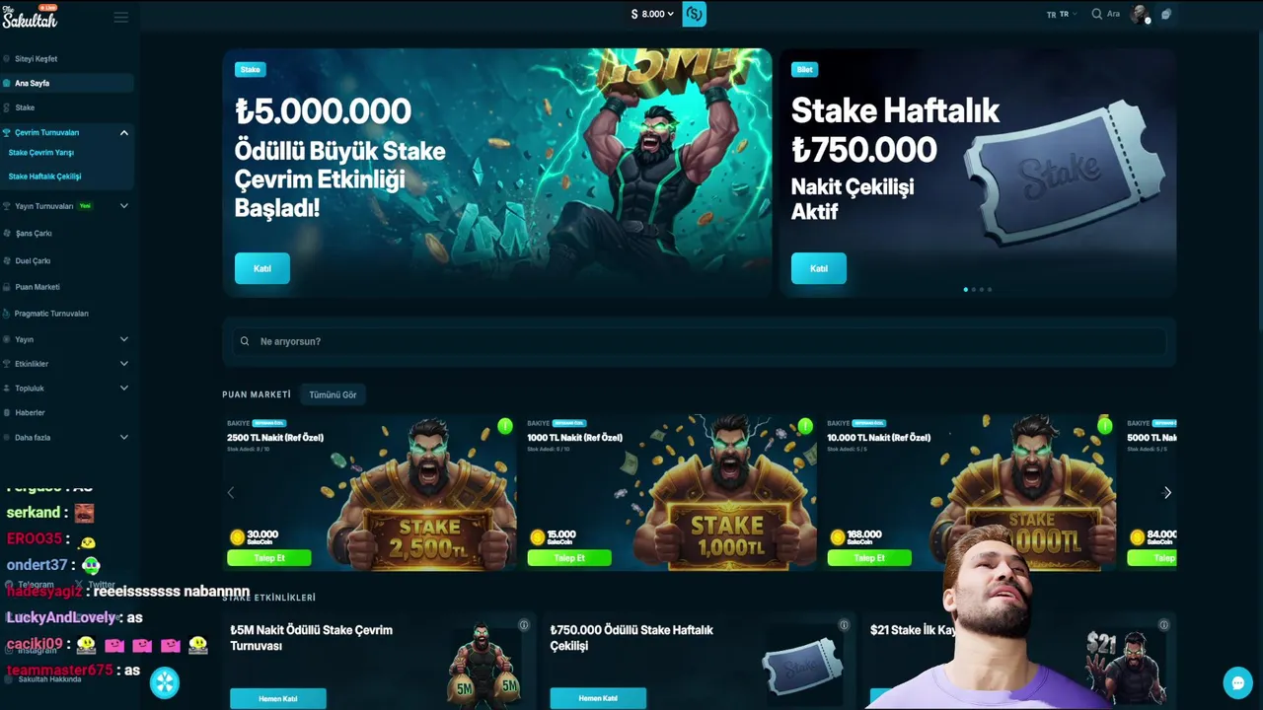Click the teal wallet icon beside balance
Screen dimensions: 1263x710
pos(695,14)
